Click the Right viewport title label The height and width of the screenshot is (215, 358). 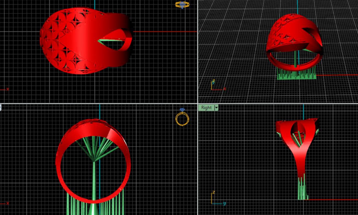click(x=206, y=108)
